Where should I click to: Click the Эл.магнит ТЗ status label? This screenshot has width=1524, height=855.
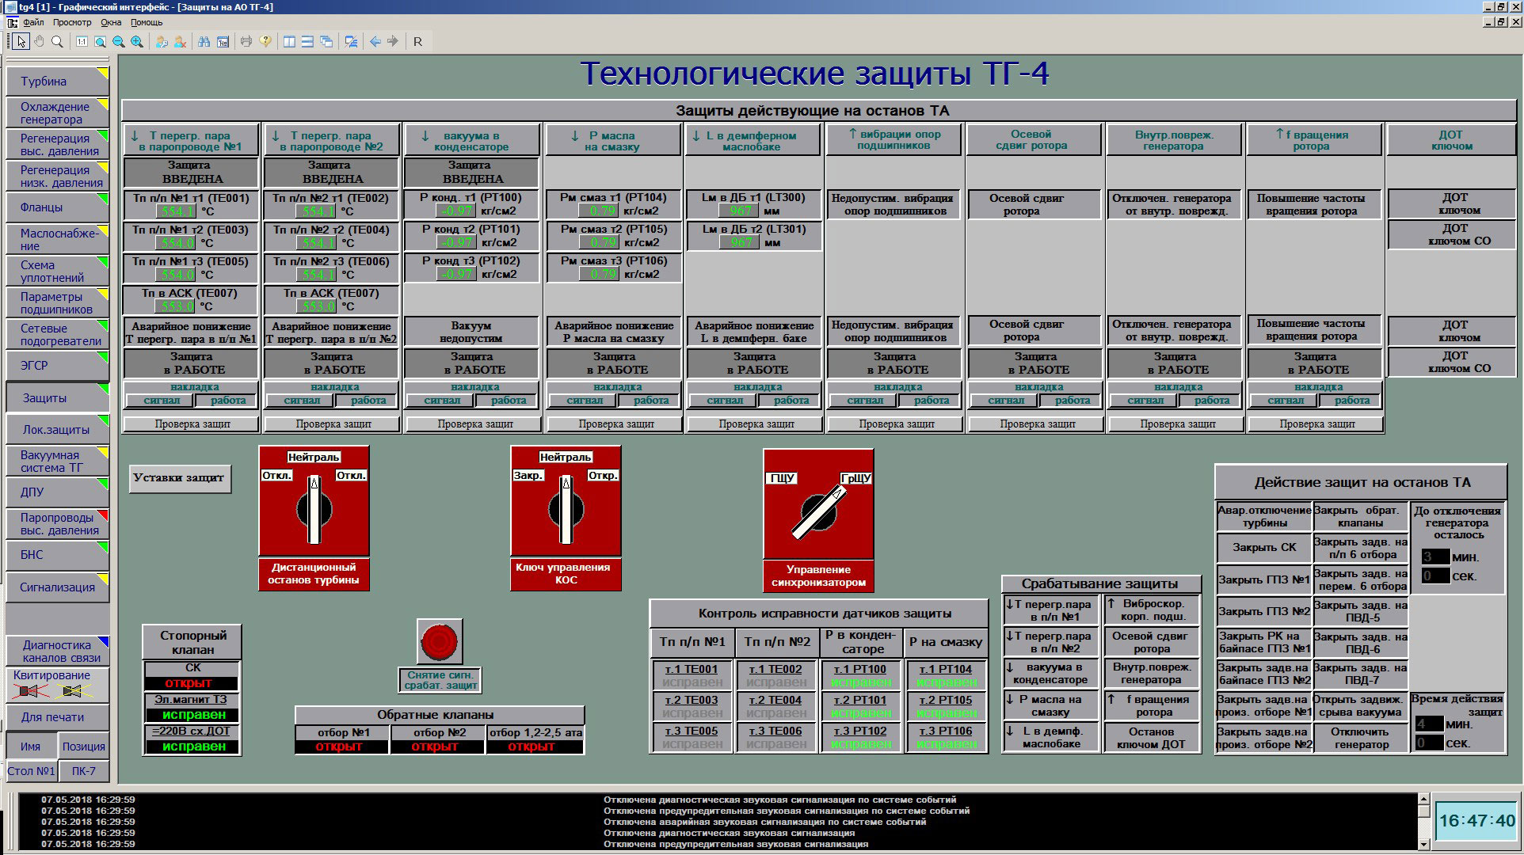click(190, 700)
